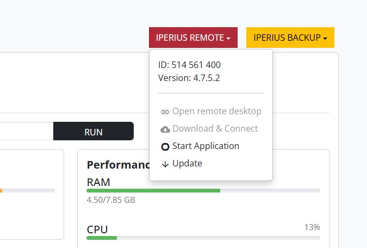Click the CPU usage progress bar
The image size is (367, 248).
click(203, 238)
